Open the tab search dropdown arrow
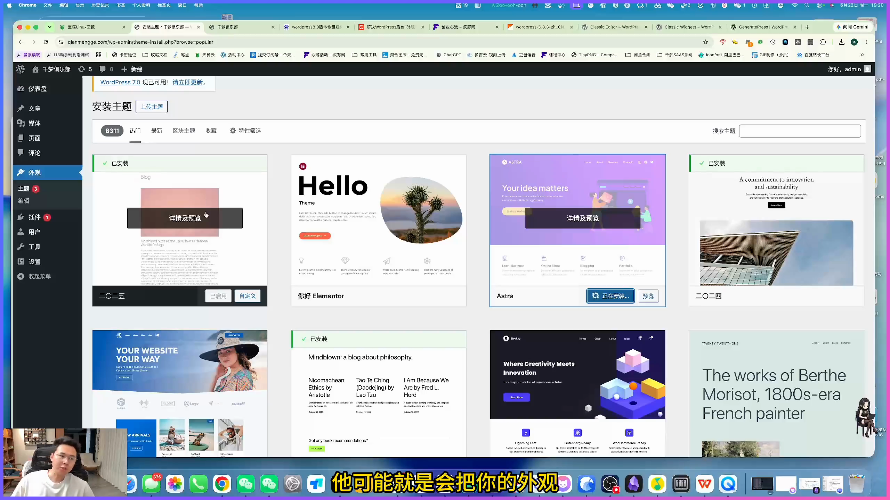Viewport: 890px width, 500px height. [x=50, y=27]
